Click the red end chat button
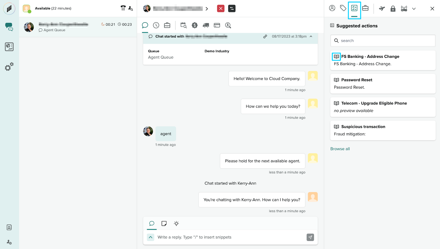The height and width of the screenshot is (249, 440). click(221, 9)
